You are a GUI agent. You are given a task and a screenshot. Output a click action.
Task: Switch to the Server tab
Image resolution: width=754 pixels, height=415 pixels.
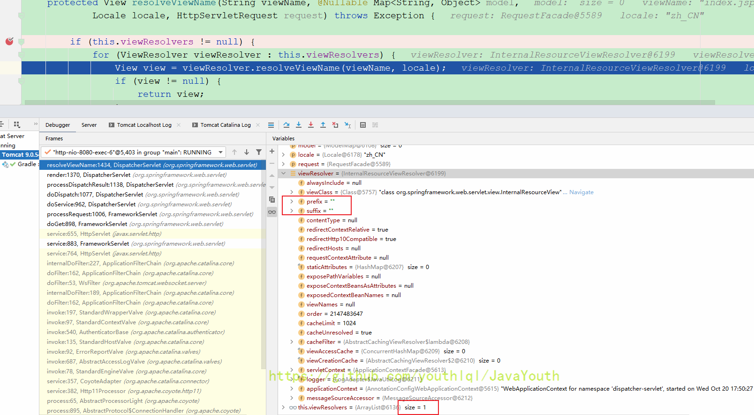[89, 125]
